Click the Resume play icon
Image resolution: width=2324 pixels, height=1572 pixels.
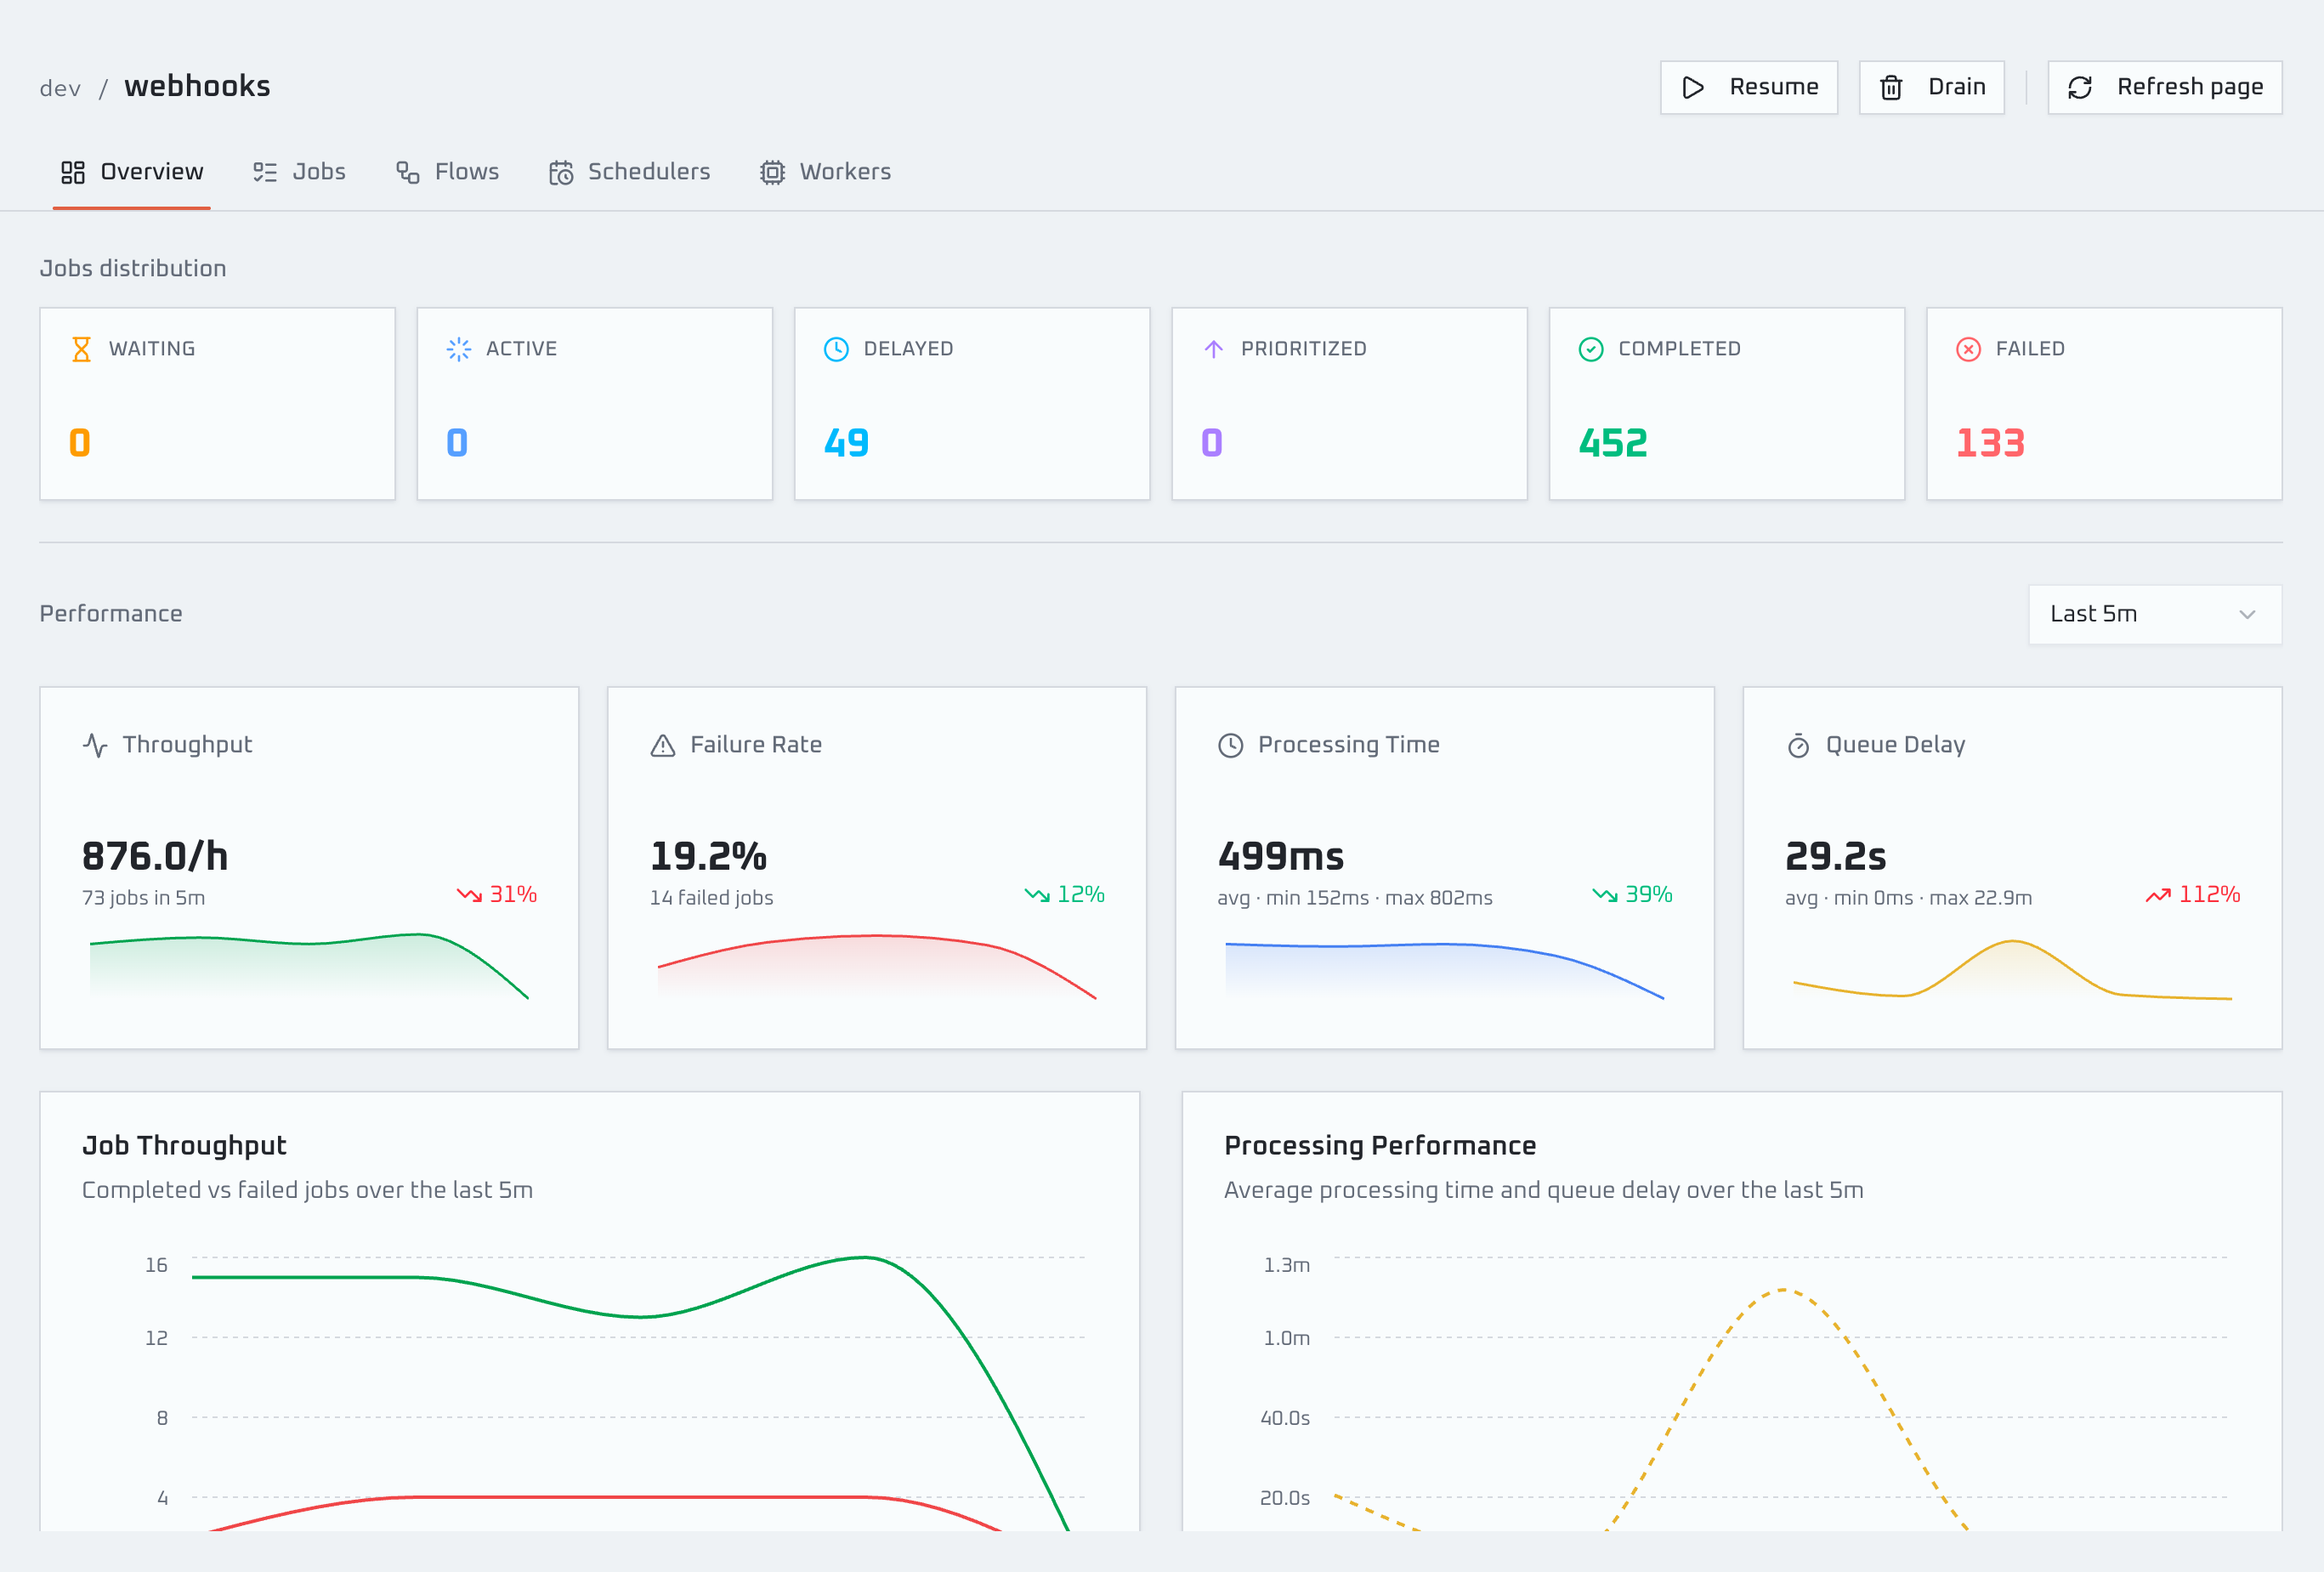click(1693, 88)
